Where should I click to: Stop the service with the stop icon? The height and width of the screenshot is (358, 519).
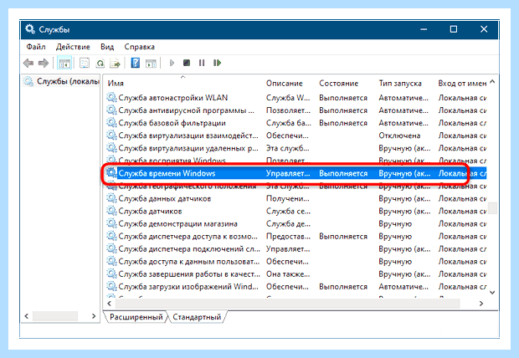click(x=187, y=63)
